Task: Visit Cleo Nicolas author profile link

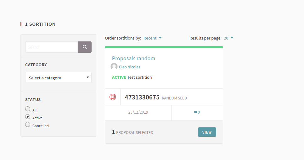Action: 130,67
